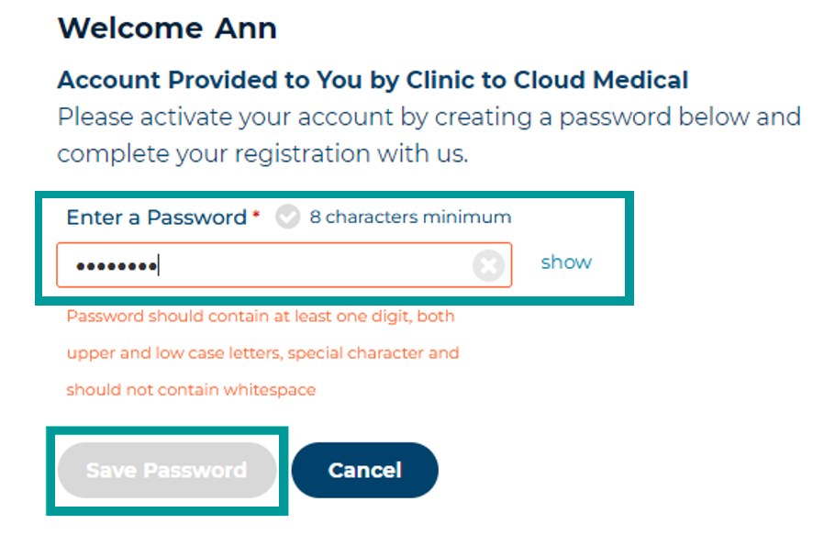Click 'should not contain whitespace' error line
This screenshot has width=824, height=535.
pyautogui.click(x=191, y=389)
